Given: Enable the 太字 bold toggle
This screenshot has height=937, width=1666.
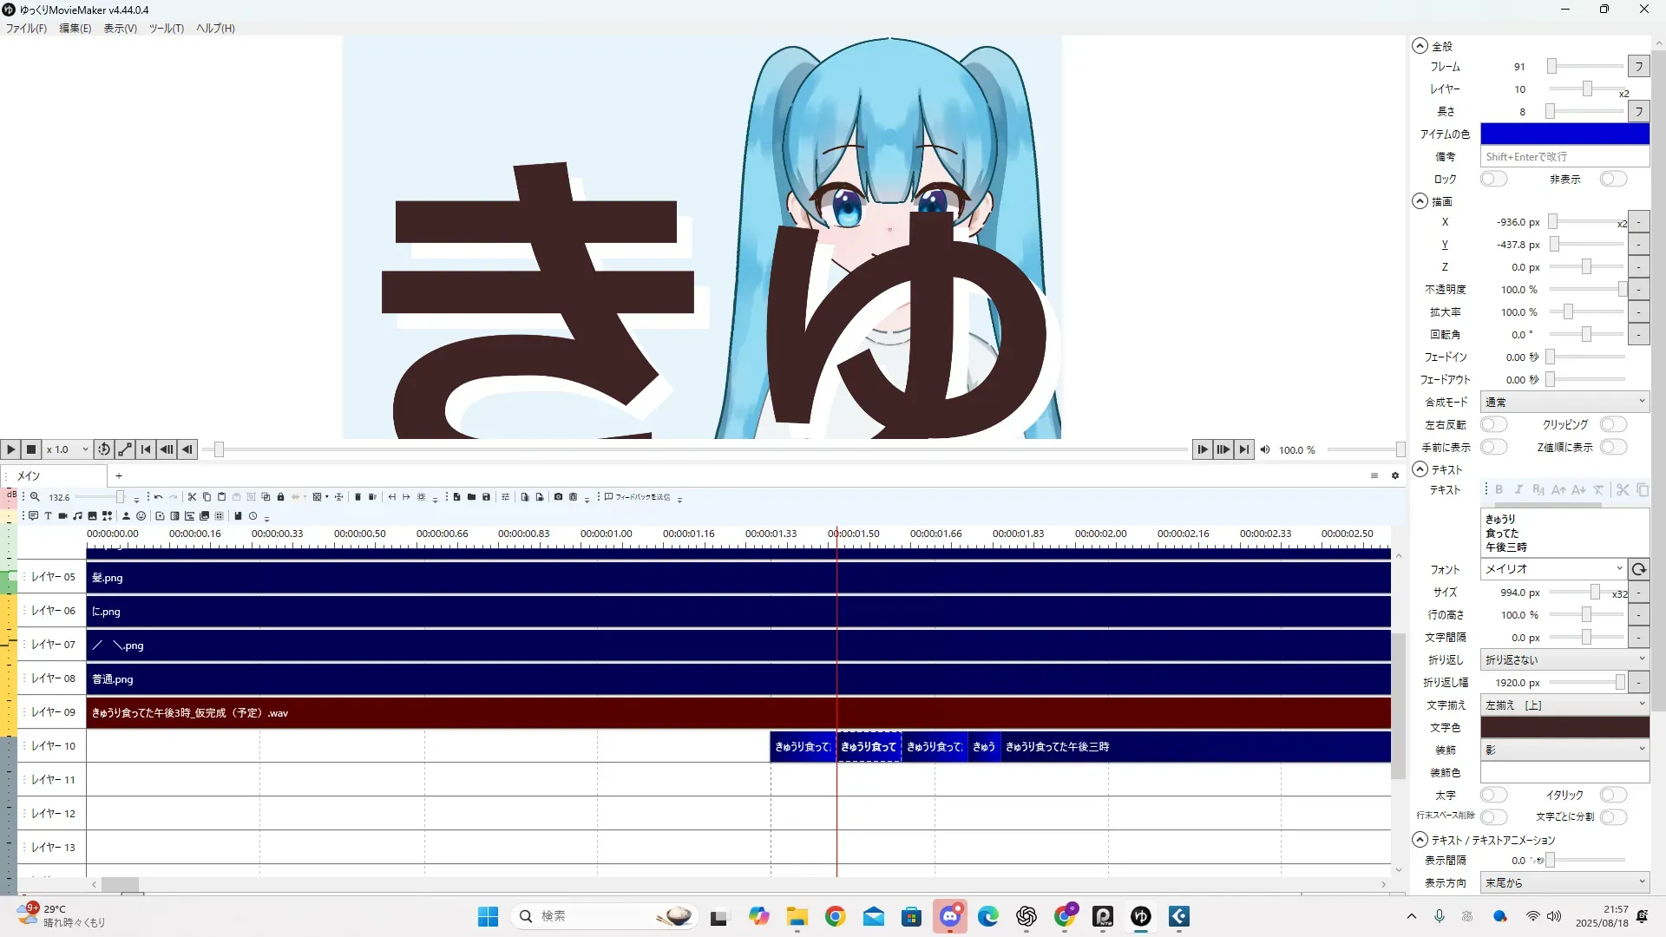Looking at the screenshot, I should (x=1492, y=796).
